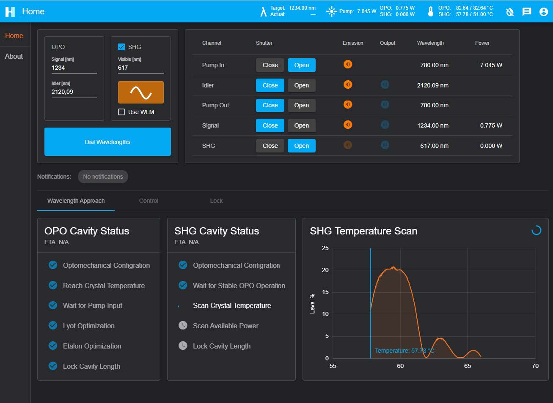553x403 pixels.
Task: Click the OPO Signal wavelength input field
Action: (74, 68)
